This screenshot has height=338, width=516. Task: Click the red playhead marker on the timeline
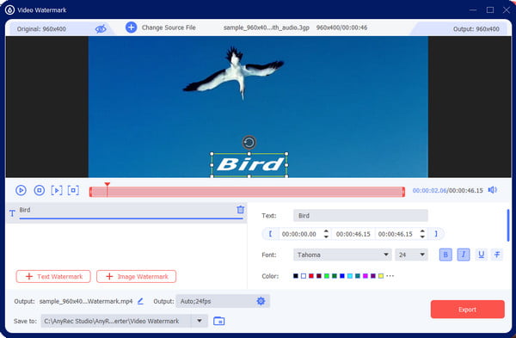(107, 185)
